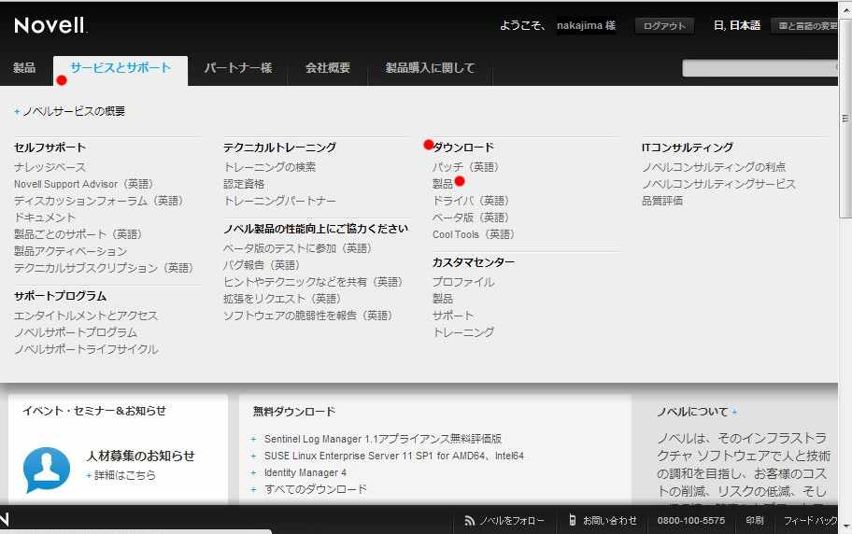Open the ドライバ（英語） link

point(471,201)
